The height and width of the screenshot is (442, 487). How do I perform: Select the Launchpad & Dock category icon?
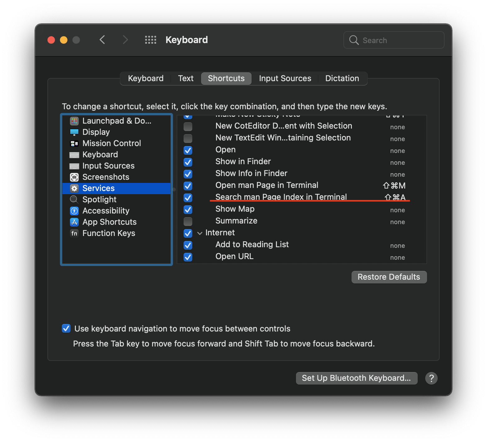[x=74, y=121]
